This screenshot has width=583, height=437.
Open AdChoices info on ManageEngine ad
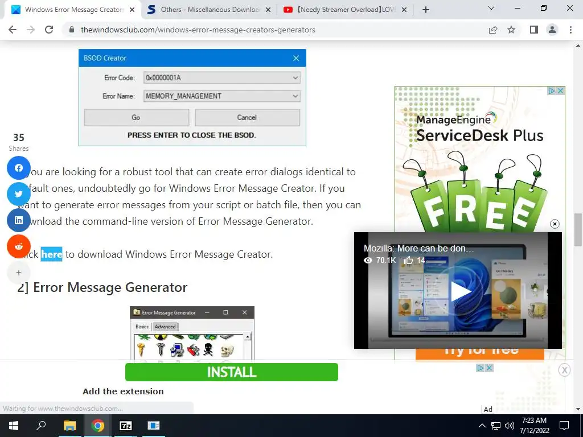pos(552,90)
